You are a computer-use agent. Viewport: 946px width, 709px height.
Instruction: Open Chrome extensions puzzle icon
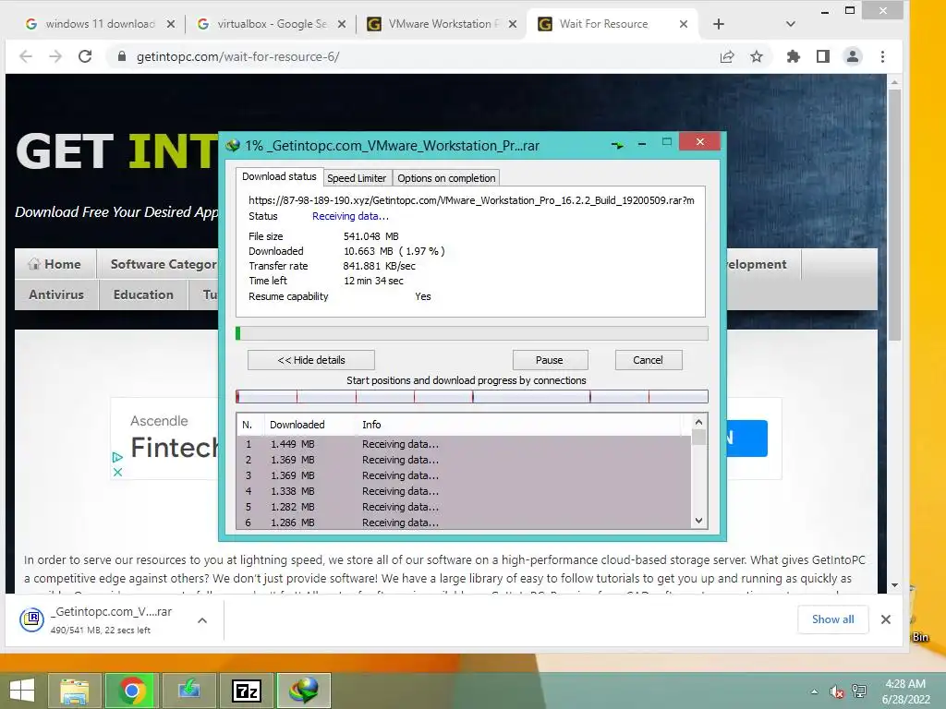pos(794,56)
